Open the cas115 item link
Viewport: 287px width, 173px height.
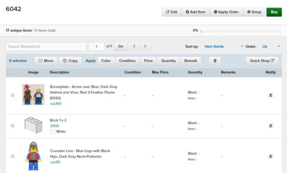click(x=55, y=162)
